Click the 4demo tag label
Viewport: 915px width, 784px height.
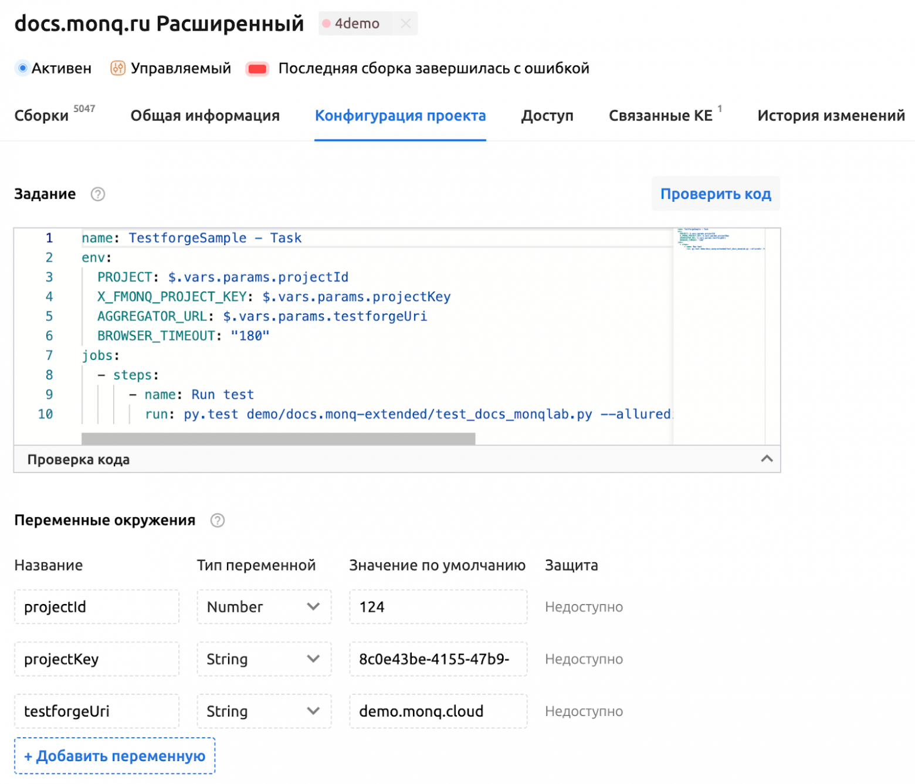point(357,23)
